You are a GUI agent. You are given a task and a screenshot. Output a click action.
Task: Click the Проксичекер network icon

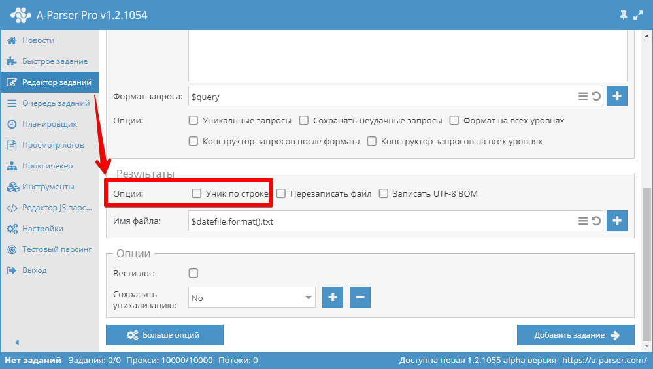(x=12, y=166)
